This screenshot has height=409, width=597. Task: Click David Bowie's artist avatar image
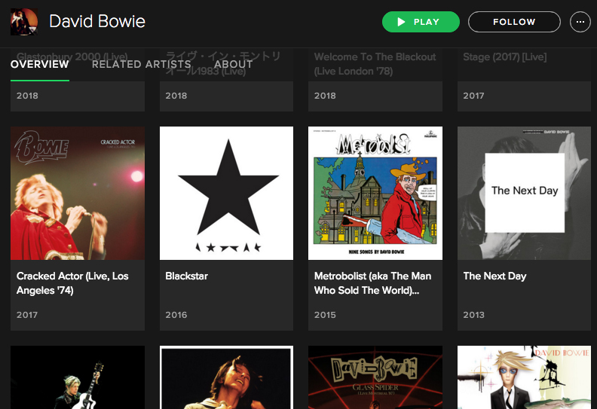(24, 22)
